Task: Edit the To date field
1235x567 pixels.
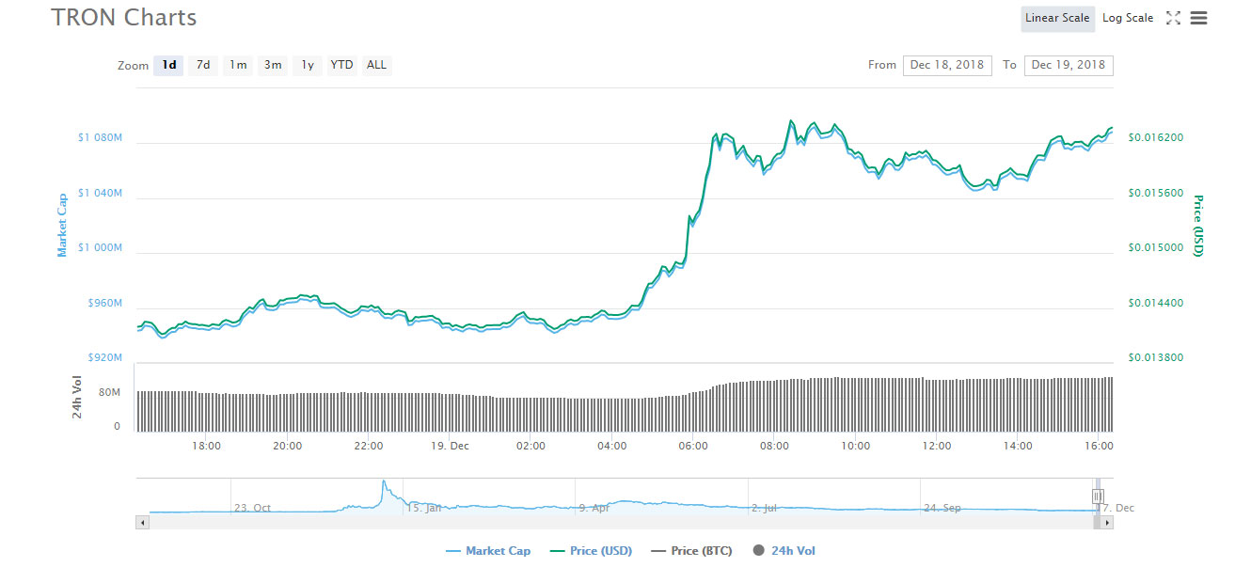Action: click(x=1069, y=65)
